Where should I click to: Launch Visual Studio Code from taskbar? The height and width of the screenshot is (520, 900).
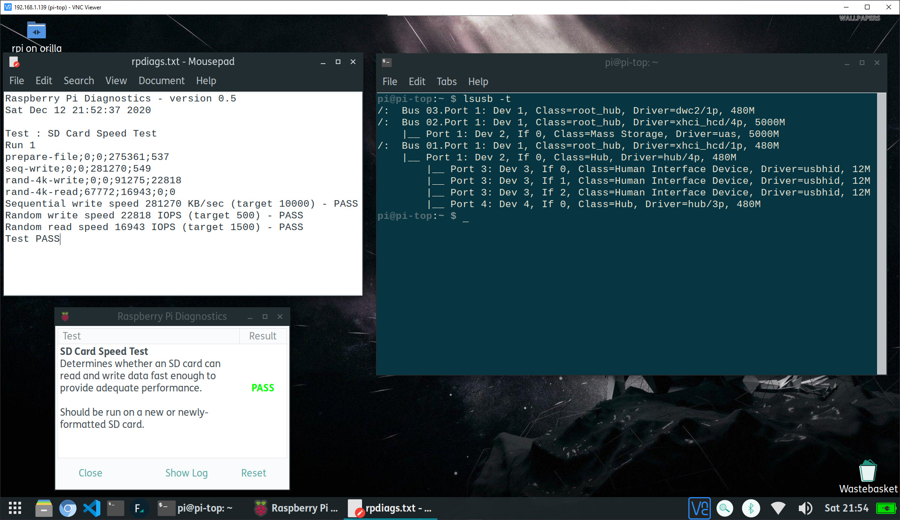92,508
